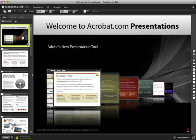Click the overlapping images insert icon
The height and width of the screenshot is (140, 196).
coord(5,11)
